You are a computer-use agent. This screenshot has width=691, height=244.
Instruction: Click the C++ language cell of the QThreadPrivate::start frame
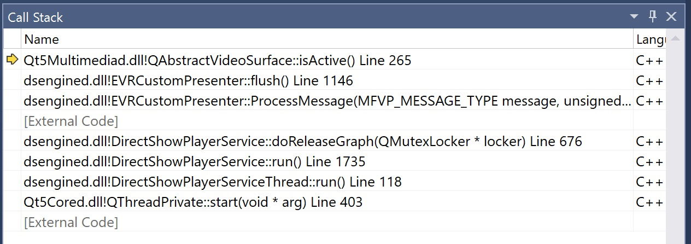651,202
